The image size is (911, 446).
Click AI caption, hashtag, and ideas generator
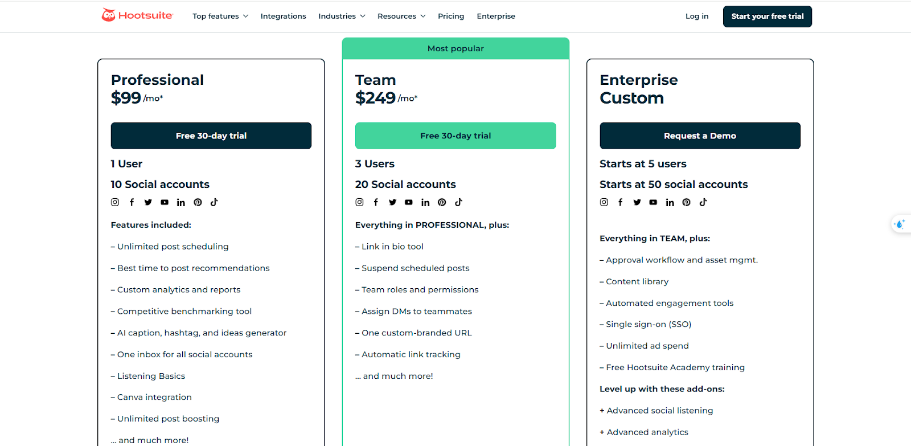[202, 333]
